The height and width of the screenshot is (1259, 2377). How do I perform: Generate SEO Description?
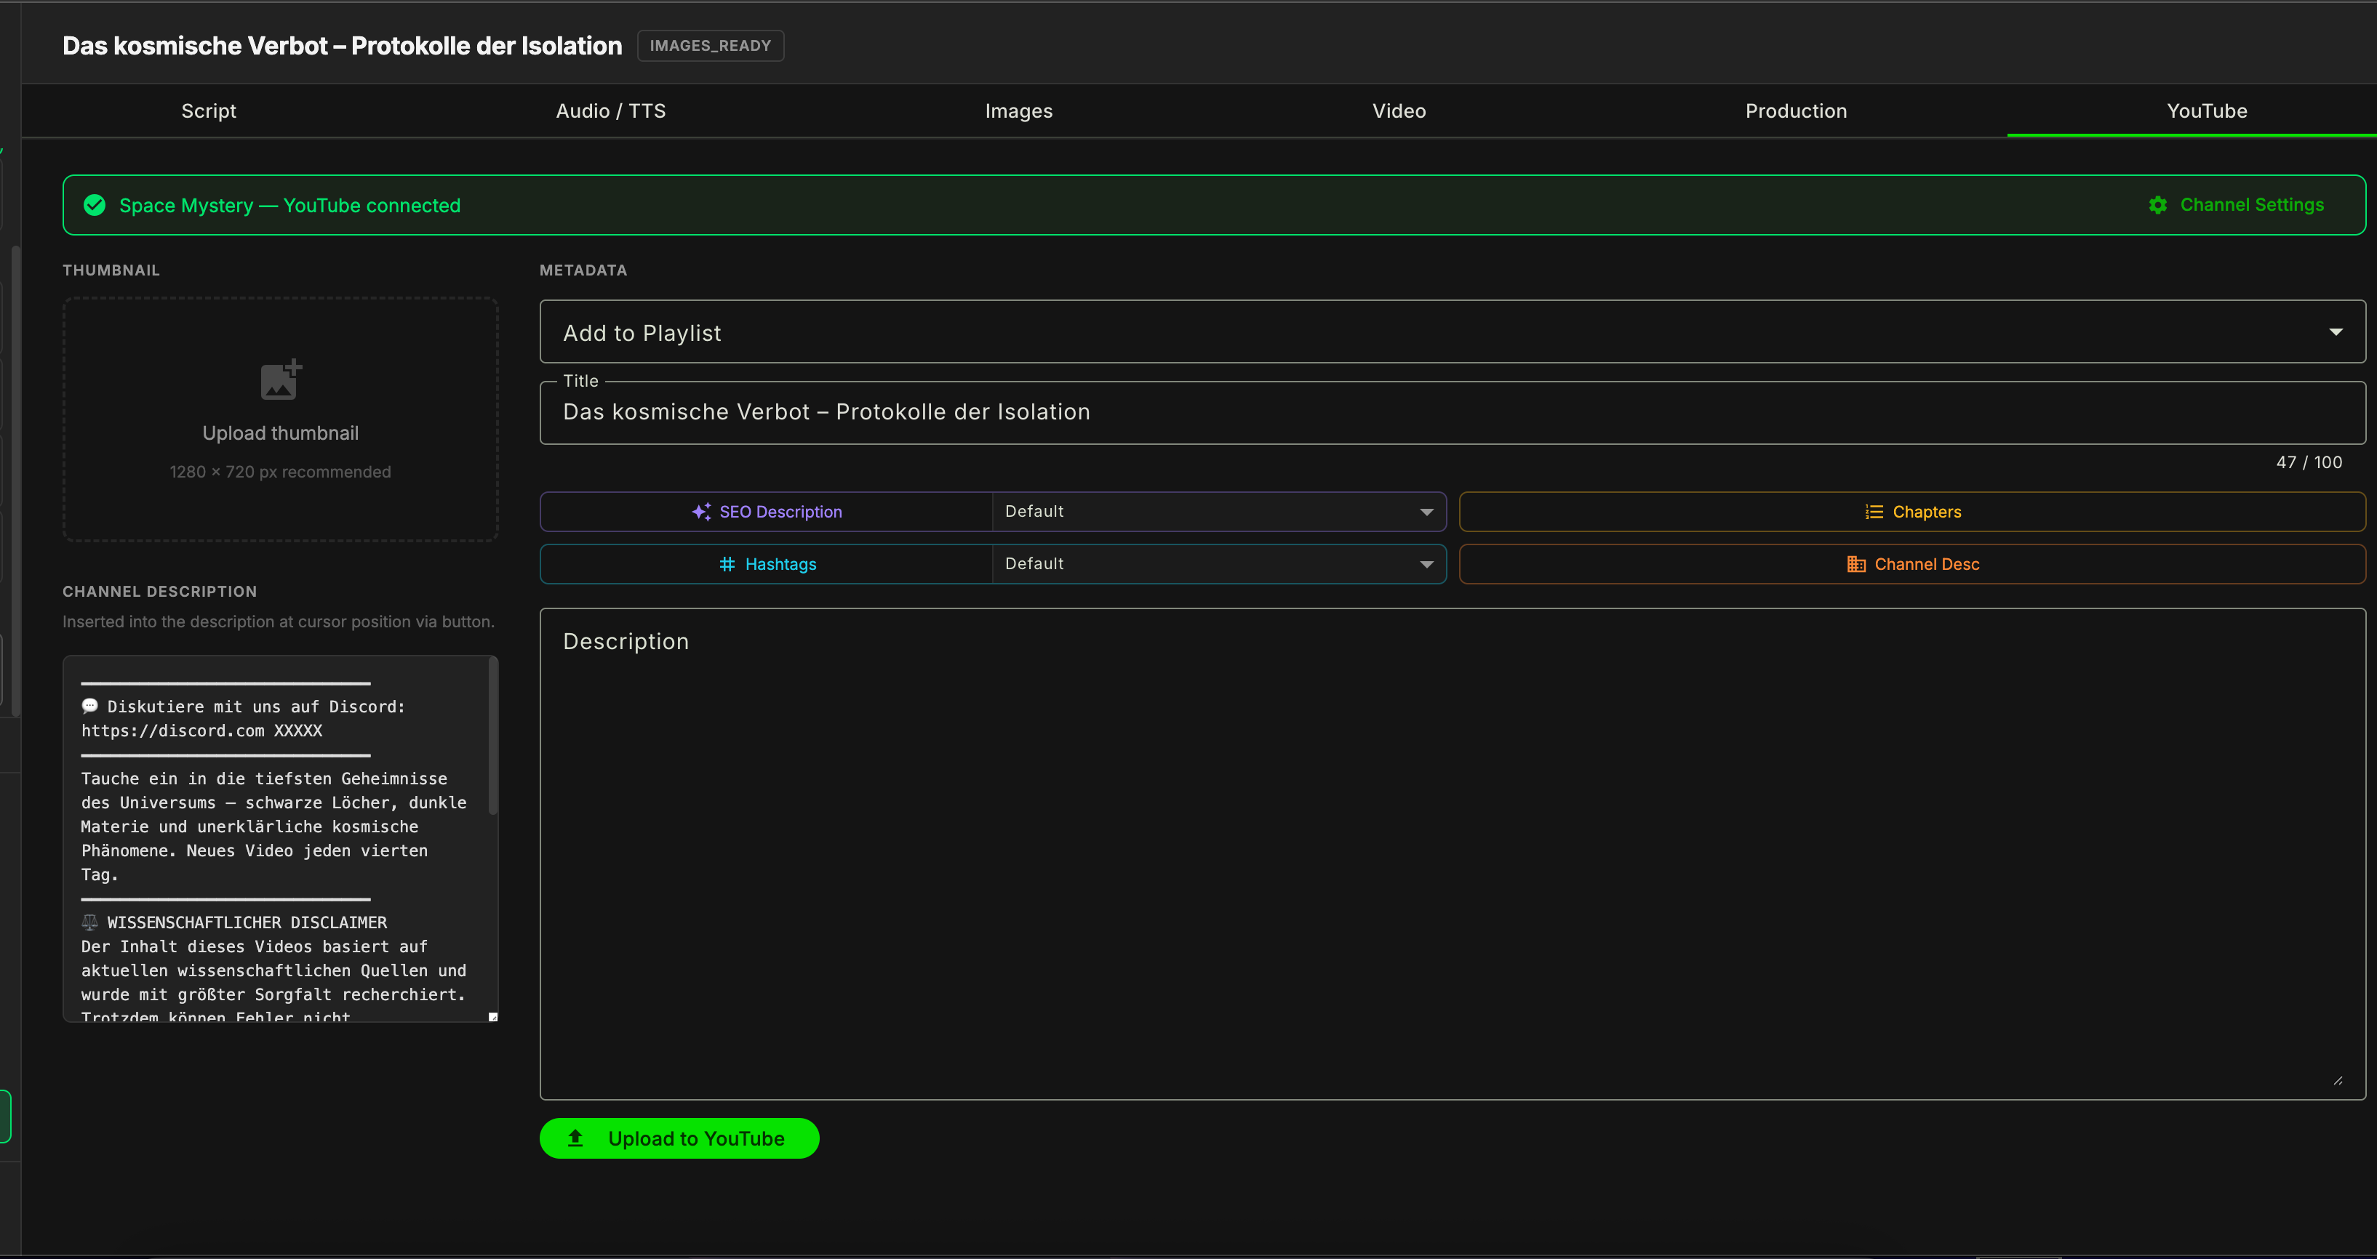(x=766, y=511)
